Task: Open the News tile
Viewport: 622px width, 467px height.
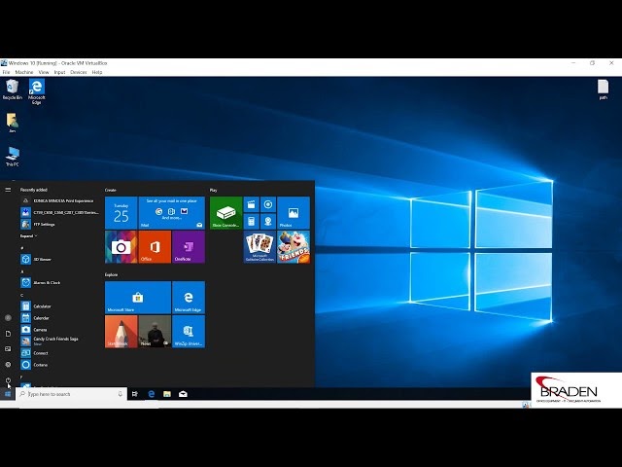Action: (155, 332)
